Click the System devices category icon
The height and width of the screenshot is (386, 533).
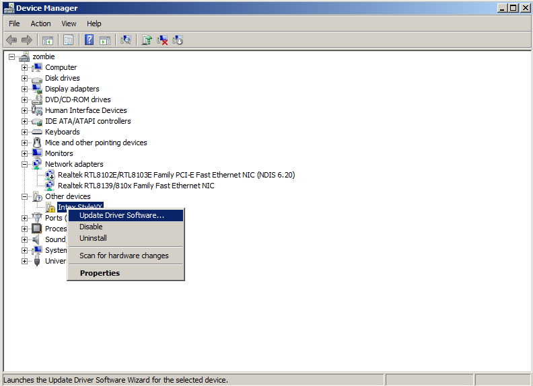(x=37, y=250)
